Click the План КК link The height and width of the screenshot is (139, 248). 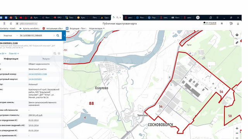14,54
